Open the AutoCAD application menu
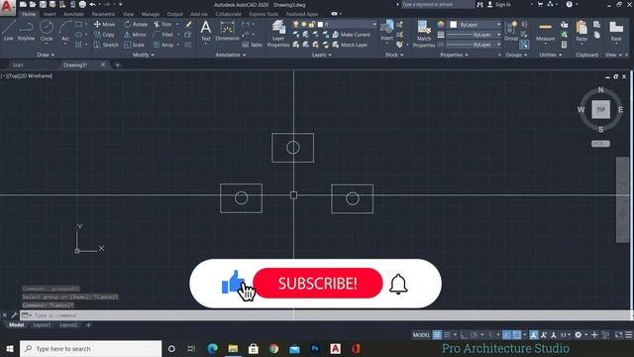 (x=7, y=7)
